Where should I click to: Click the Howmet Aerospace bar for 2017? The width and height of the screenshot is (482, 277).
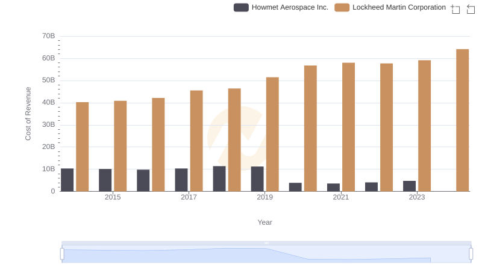[x=181, y=180]
